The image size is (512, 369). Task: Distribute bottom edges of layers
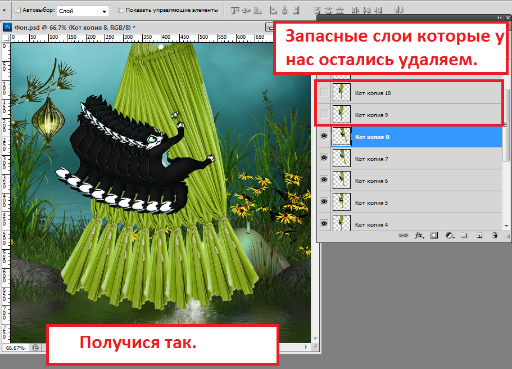pyautogui.click(x=339, y=11)
